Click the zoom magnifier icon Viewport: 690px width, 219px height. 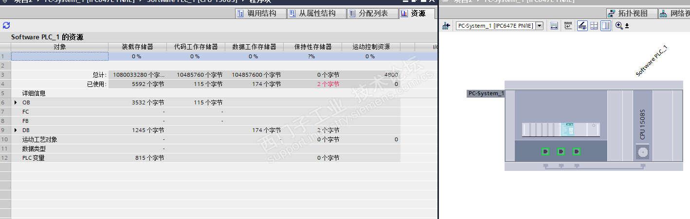click(619, 26)
